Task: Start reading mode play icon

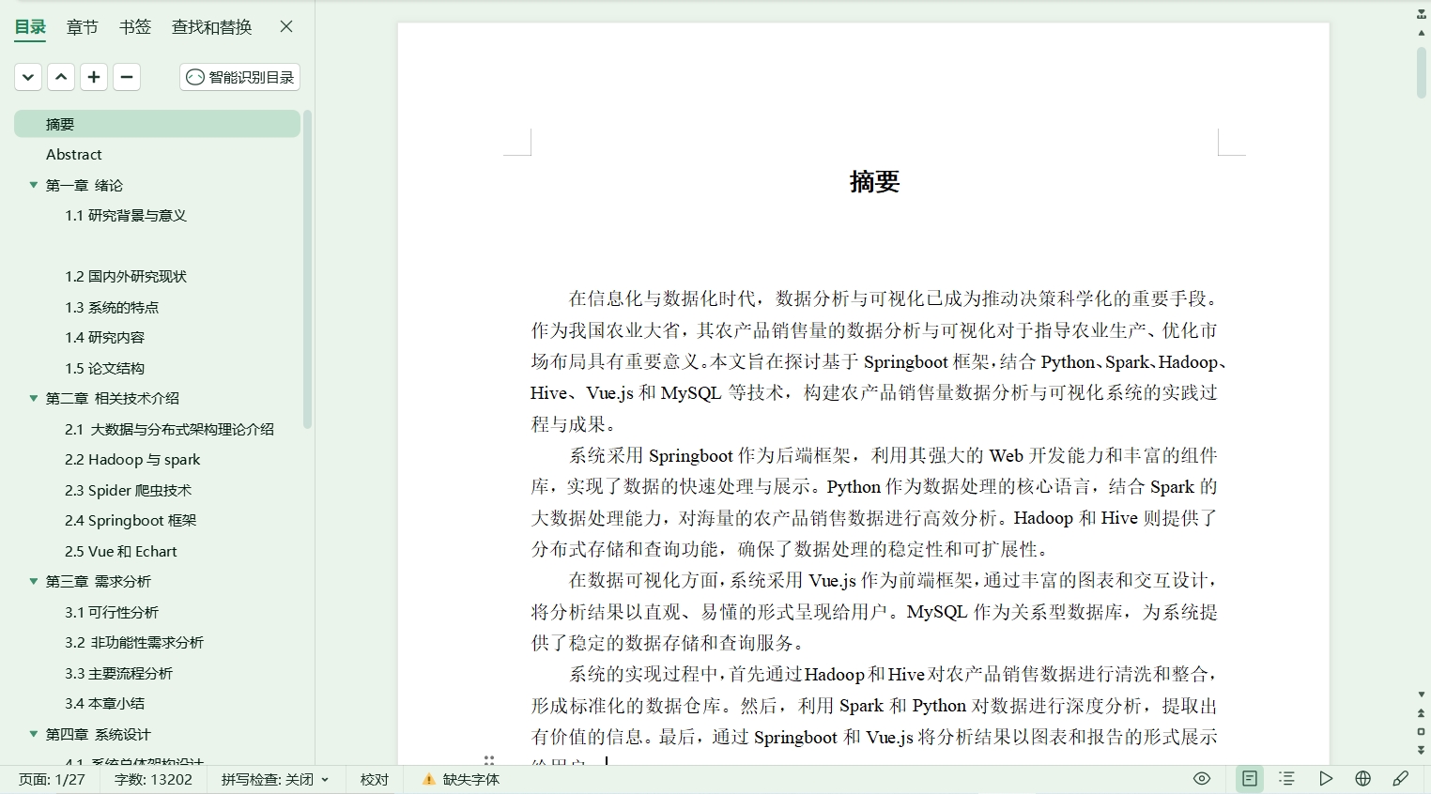Action: 1325,779
